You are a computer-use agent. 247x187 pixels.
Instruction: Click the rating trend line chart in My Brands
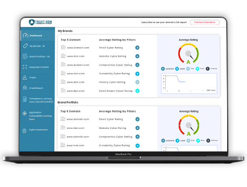[189, 84]
